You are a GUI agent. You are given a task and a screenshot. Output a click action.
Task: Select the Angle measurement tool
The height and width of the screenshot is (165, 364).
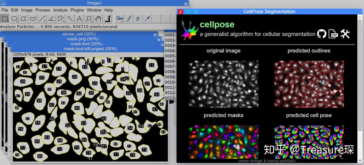[51, 18]
